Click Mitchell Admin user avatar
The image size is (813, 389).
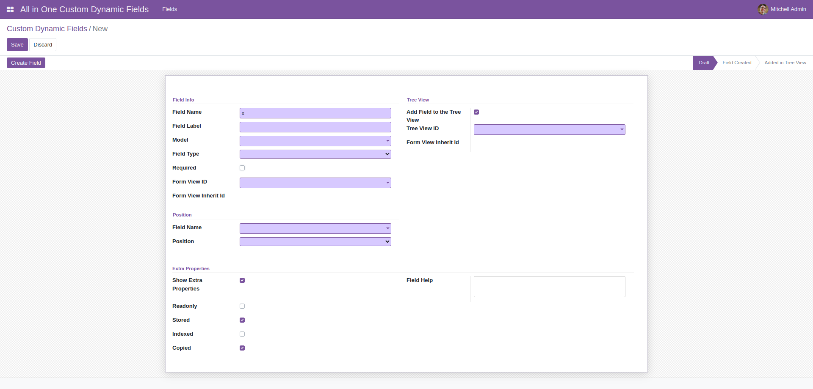click(x=763, y=9)
